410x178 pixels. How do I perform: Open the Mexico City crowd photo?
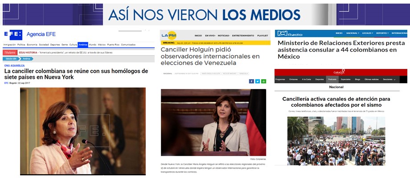click(336, 141)
